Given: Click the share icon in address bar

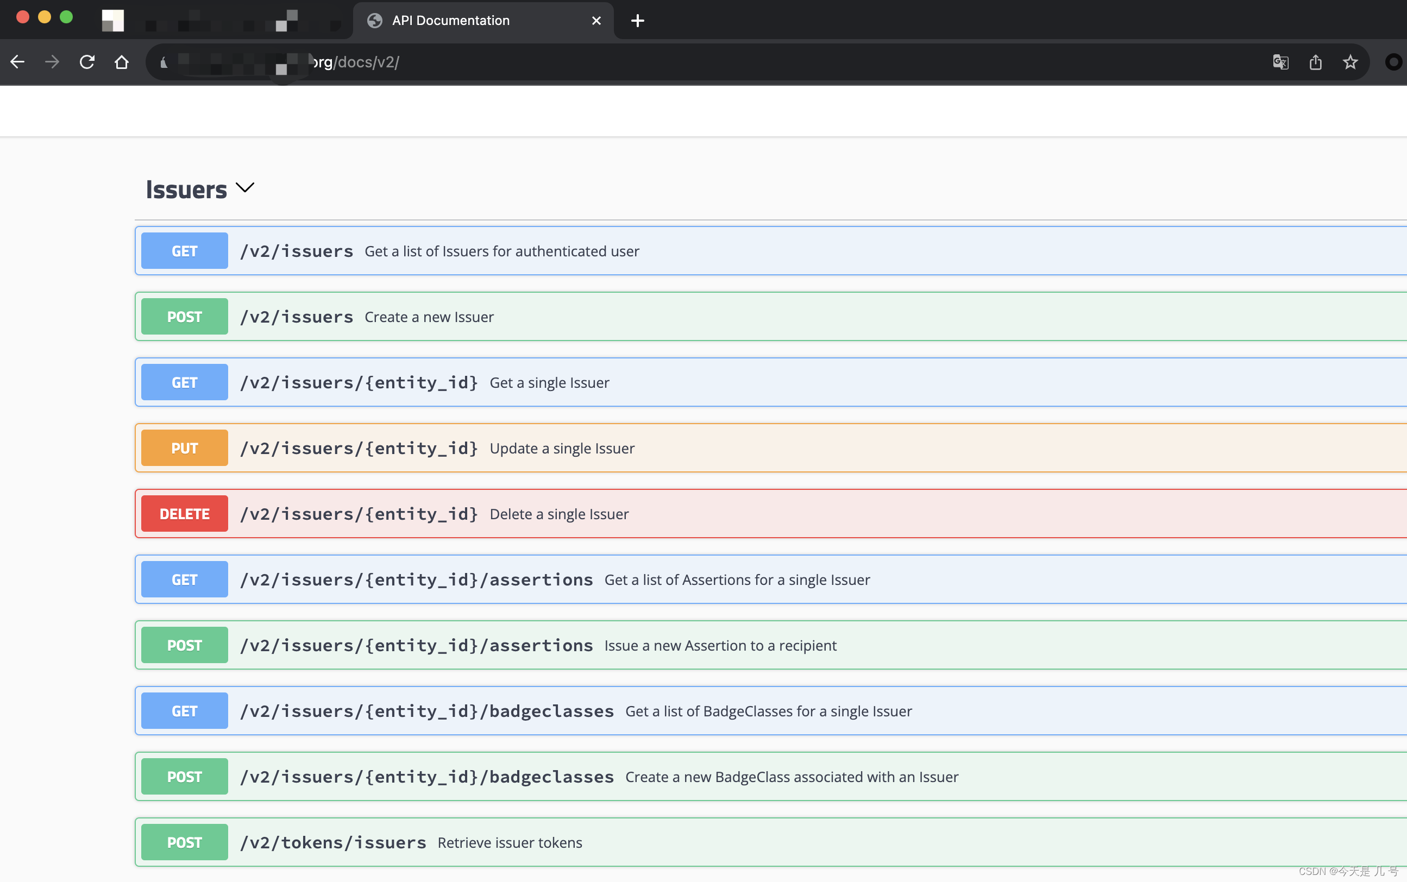Looking at the screenshot, I should tap(1315, 62).
